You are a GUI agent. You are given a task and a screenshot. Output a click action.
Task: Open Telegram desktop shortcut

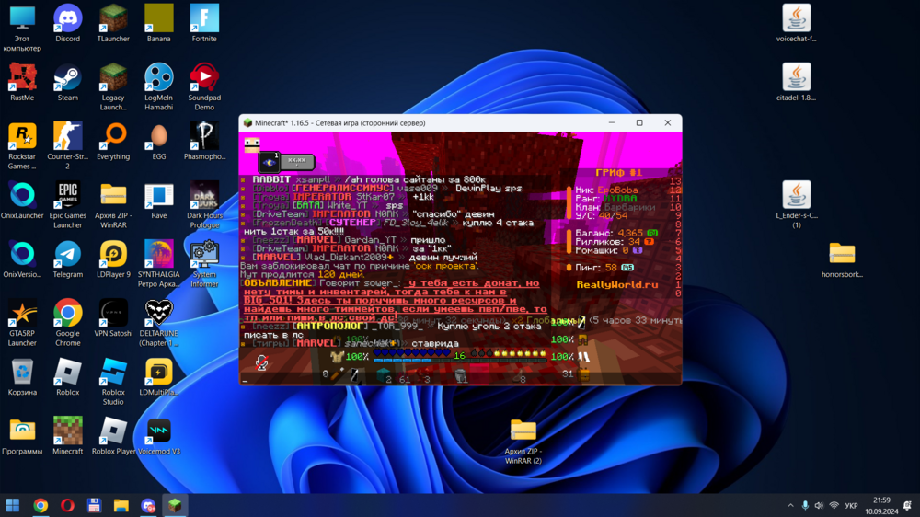coord(67,259)
